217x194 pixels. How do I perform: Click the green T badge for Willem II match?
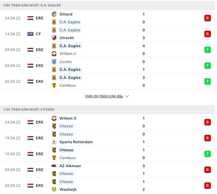click(x=207, y=50)
